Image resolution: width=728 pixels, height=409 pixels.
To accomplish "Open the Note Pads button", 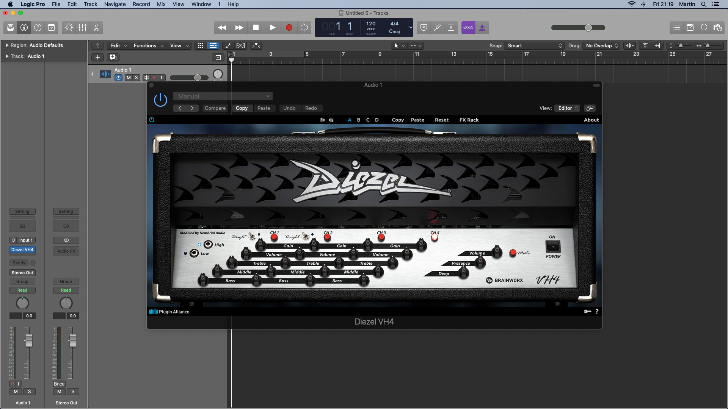I will [690, 28].
